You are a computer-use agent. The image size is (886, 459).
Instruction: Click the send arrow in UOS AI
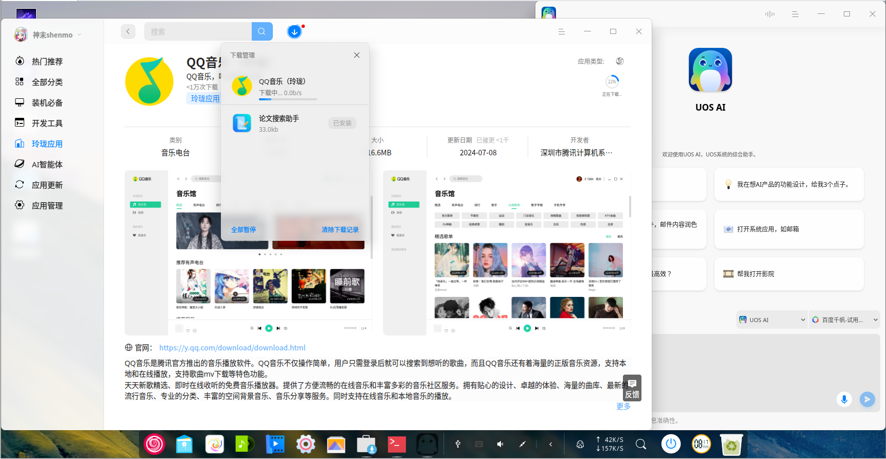(x=867, y=399)
